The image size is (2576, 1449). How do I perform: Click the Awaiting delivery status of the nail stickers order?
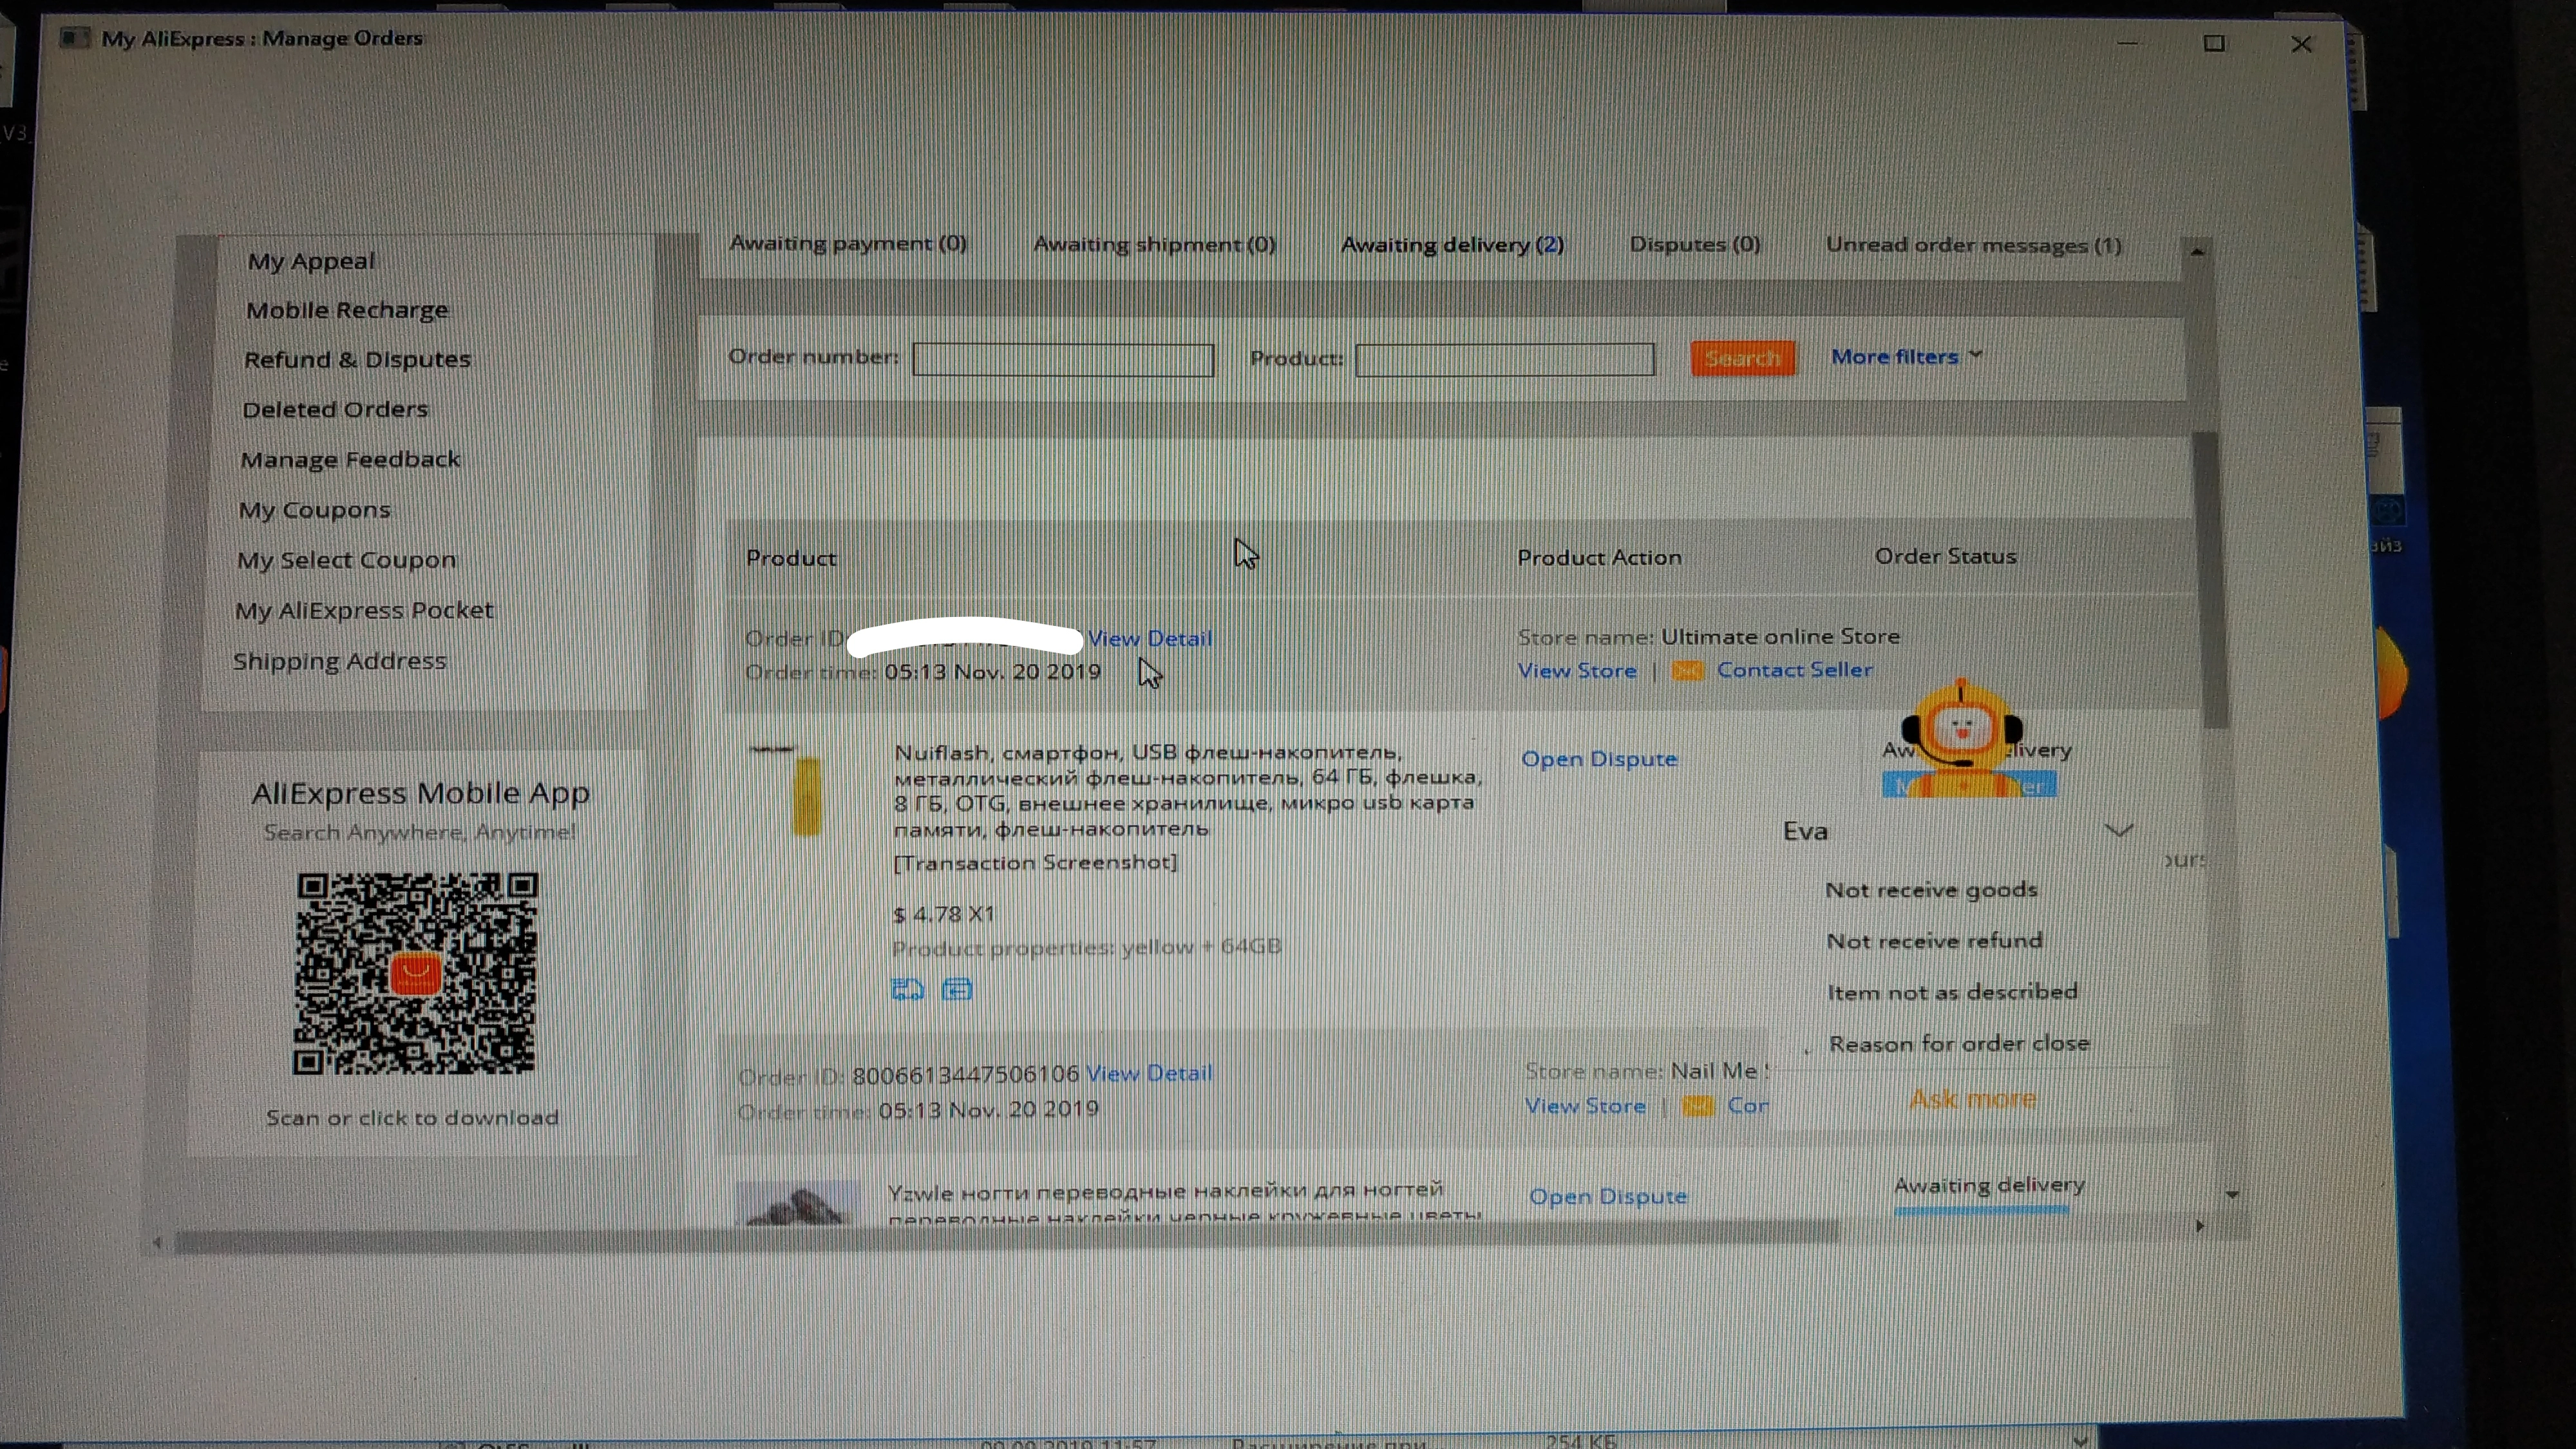coord(1989,1185)
